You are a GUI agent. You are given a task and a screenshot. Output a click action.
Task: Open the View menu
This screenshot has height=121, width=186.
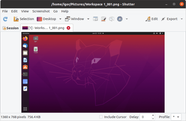25,11
